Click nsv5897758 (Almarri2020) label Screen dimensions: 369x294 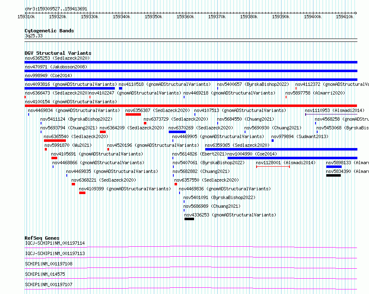[x=315, y=93]
